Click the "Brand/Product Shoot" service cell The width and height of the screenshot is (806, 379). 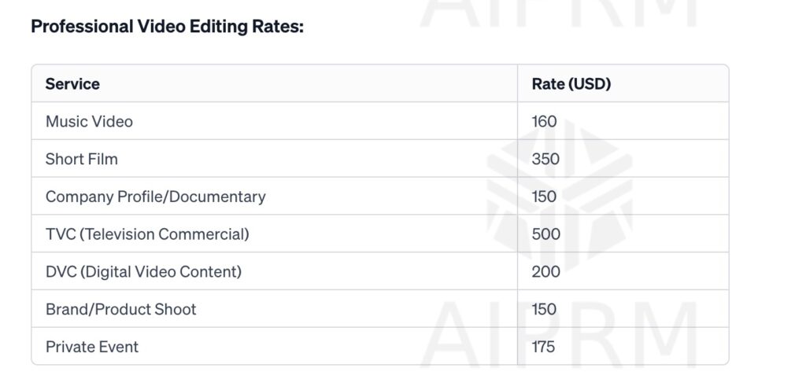(121, 309)
